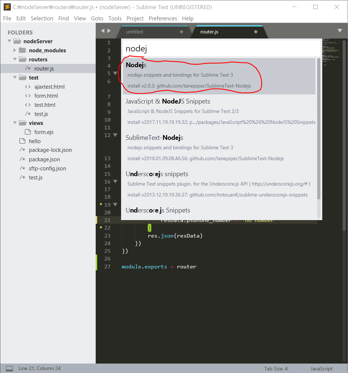This screenshot has height=373, width=348.
Task: Click the nodeServer folder icon
Action: tap(17, 41)
